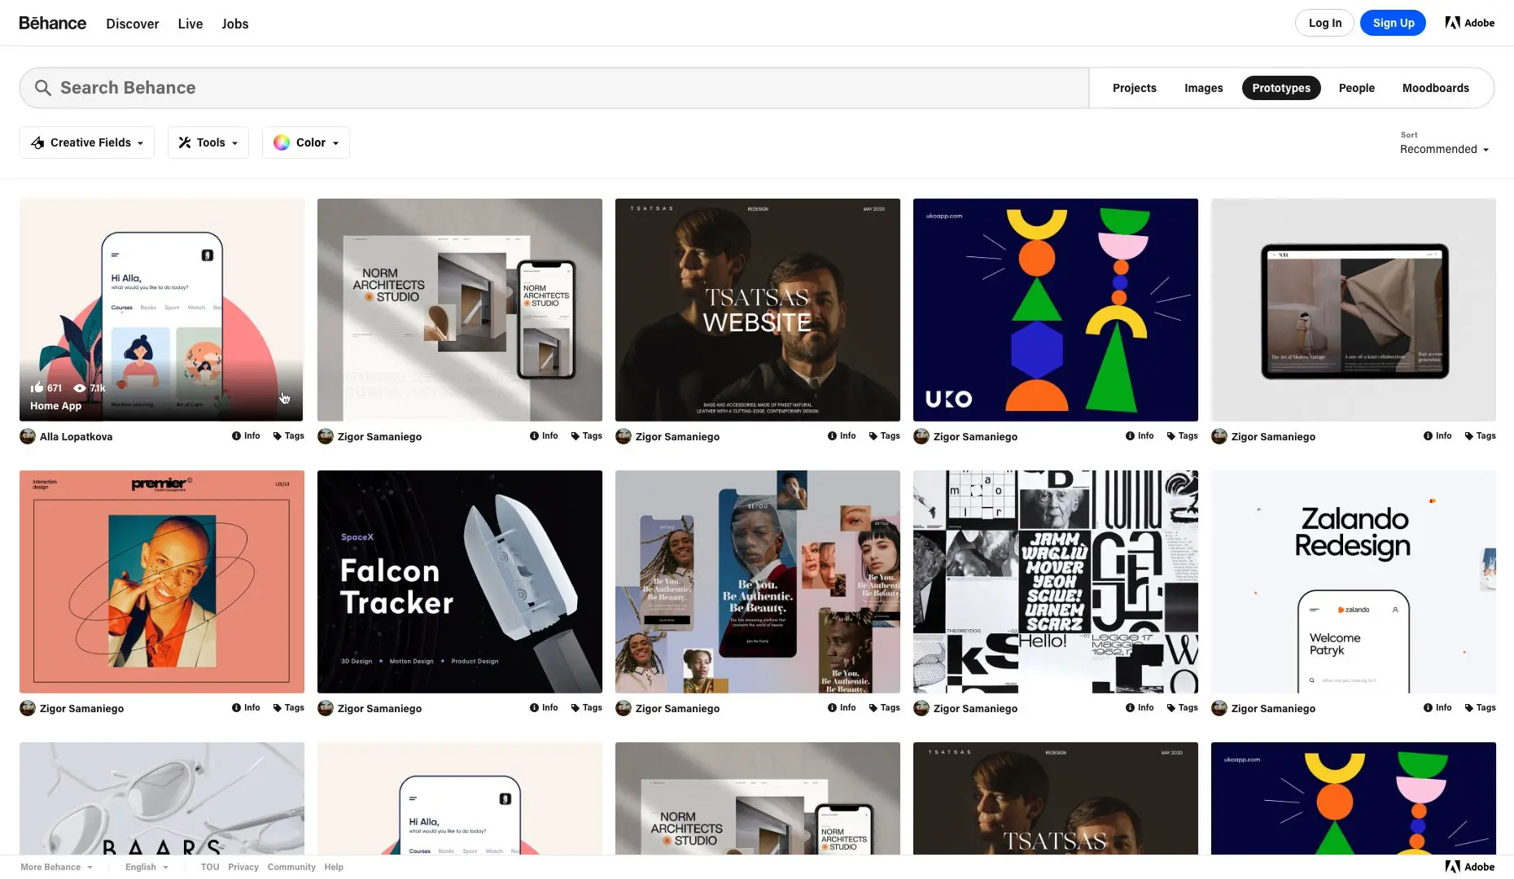This screenshot has width=1514, height=879.
Task: Switch to the Images tab
Action: (x=1203, y=87)
